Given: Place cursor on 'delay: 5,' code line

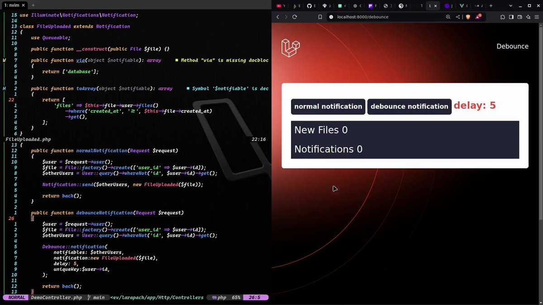Looking at the screenshot, I should click(x=66, y=264).
